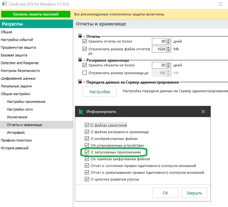Screen dimensions: 228x207
Task: Click the report file size field showing 1024
Action: 159,49
